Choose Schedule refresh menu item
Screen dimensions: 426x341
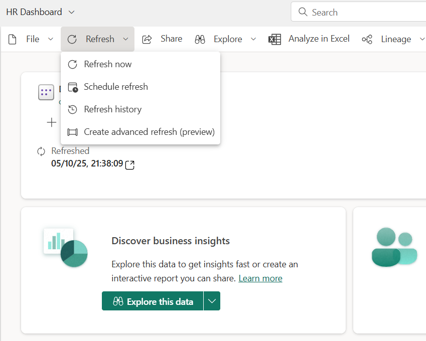point(116,87)
